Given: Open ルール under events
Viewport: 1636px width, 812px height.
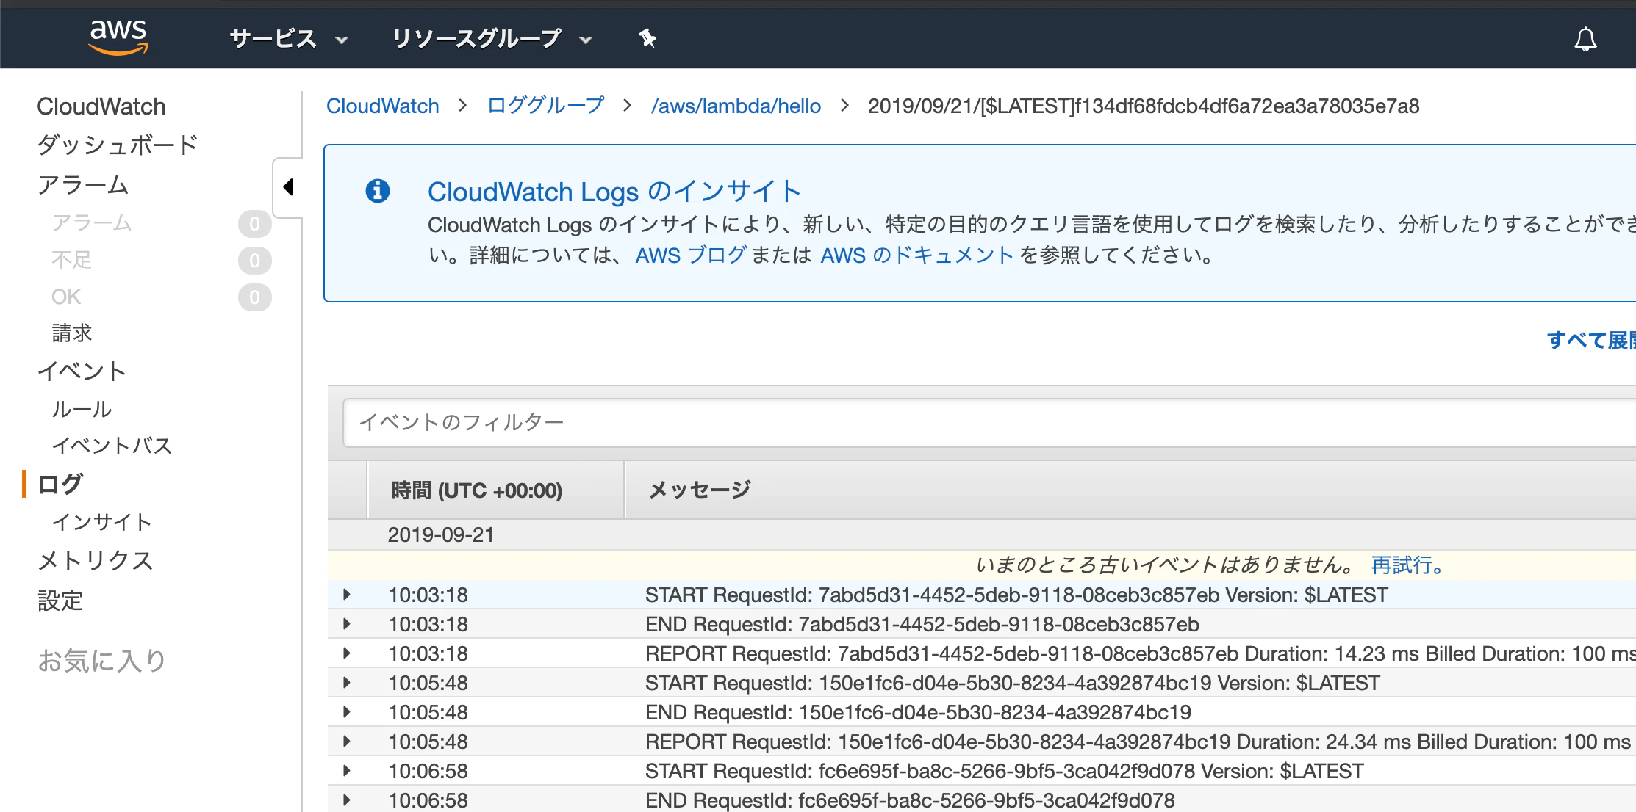Looking at the screenshot, I should click(x=82, y=409).
